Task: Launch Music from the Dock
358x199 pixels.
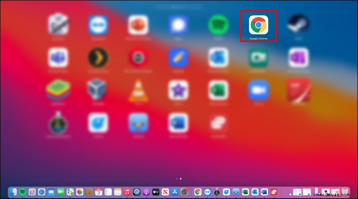Action: 127,192
